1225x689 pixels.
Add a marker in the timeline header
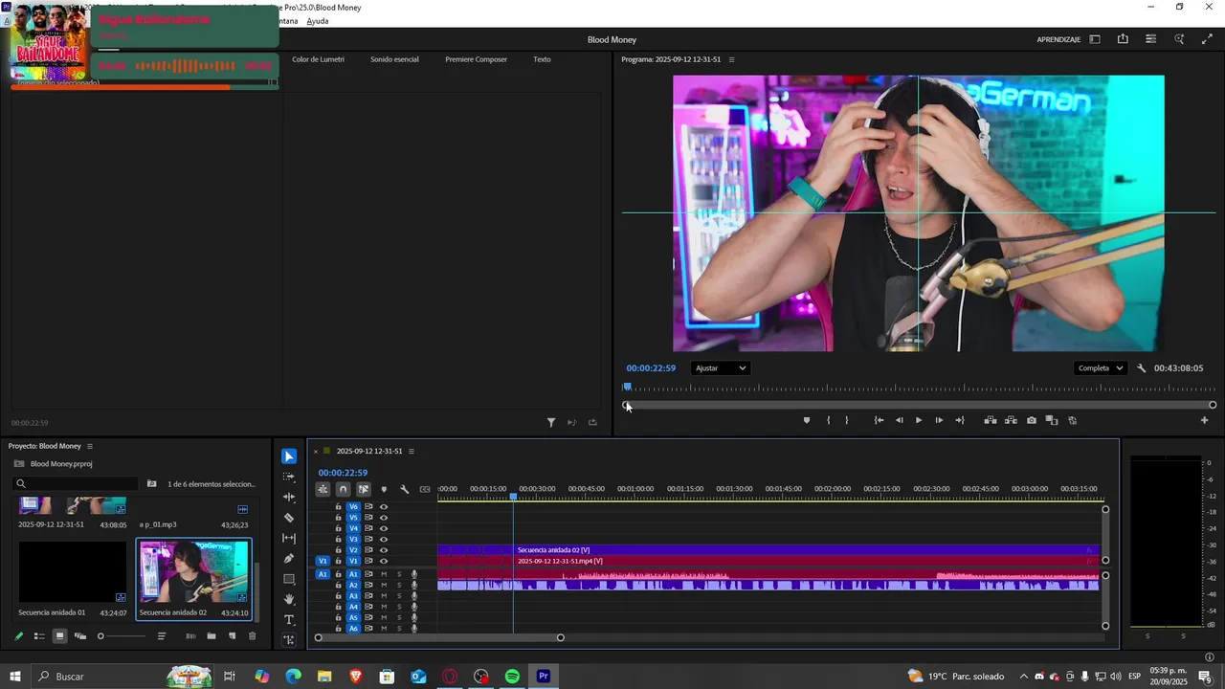point(384,489)
